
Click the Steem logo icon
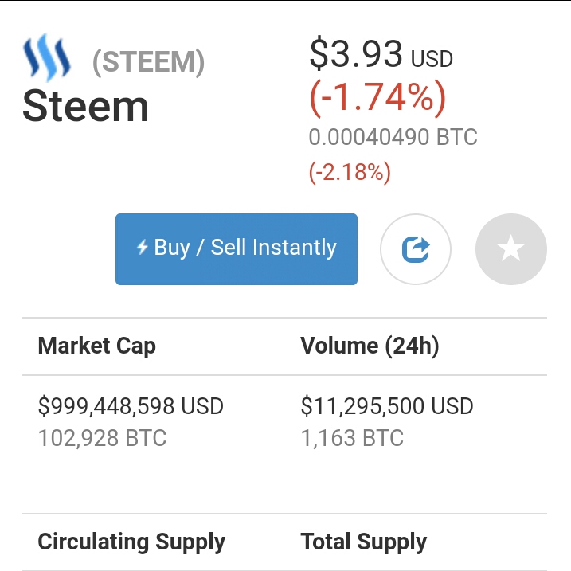(x=47, y=58)
